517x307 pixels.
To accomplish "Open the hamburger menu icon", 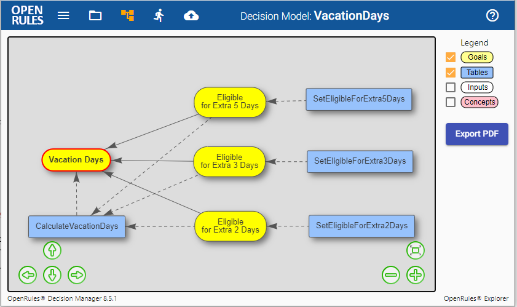I will click(63, 15).
